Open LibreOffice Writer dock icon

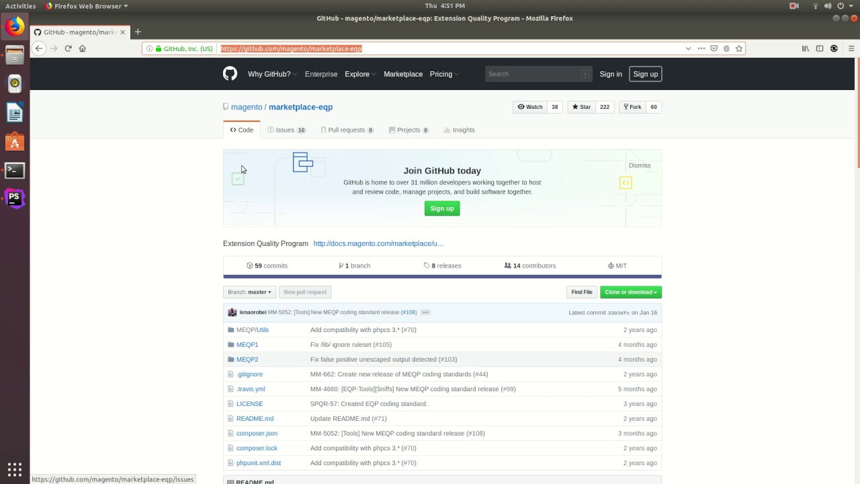click(x=15, y=112)
